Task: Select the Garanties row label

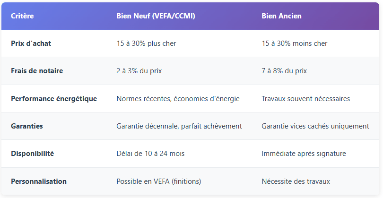Action: (26, 126)
